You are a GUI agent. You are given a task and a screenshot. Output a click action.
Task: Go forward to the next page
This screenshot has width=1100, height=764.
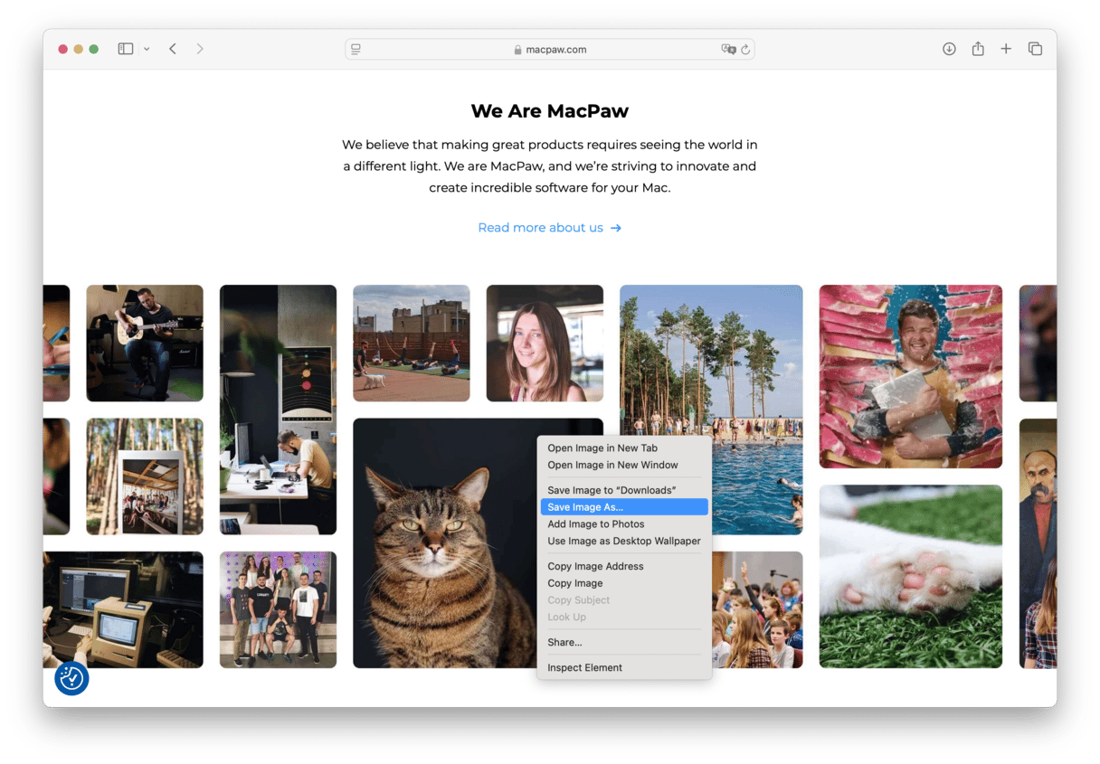click(x=200, y=49)
